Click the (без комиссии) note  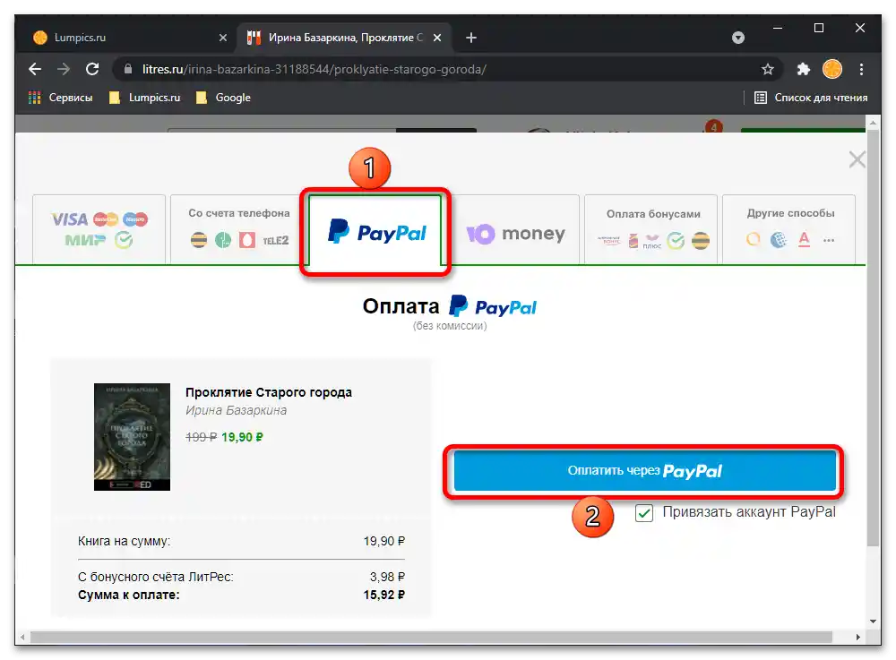coord(450,326)
